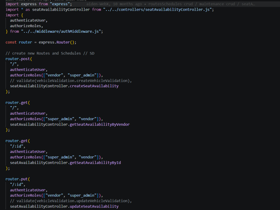
Task: Click "super_admin" string in the router.post block
Action: [82, 75]
